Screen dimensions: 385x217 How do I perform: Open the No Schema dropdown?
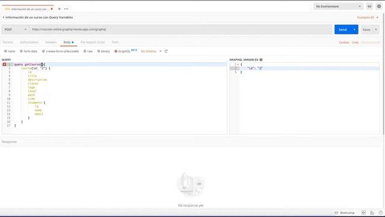(151, 51)
